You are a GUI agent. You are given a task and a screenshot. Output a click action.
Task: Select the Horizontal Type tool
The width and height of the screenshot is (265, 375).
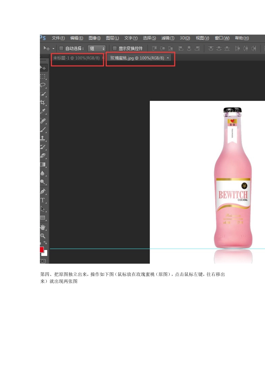43,200
